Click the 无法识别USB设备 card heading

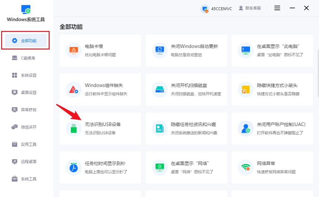(103, 124)
